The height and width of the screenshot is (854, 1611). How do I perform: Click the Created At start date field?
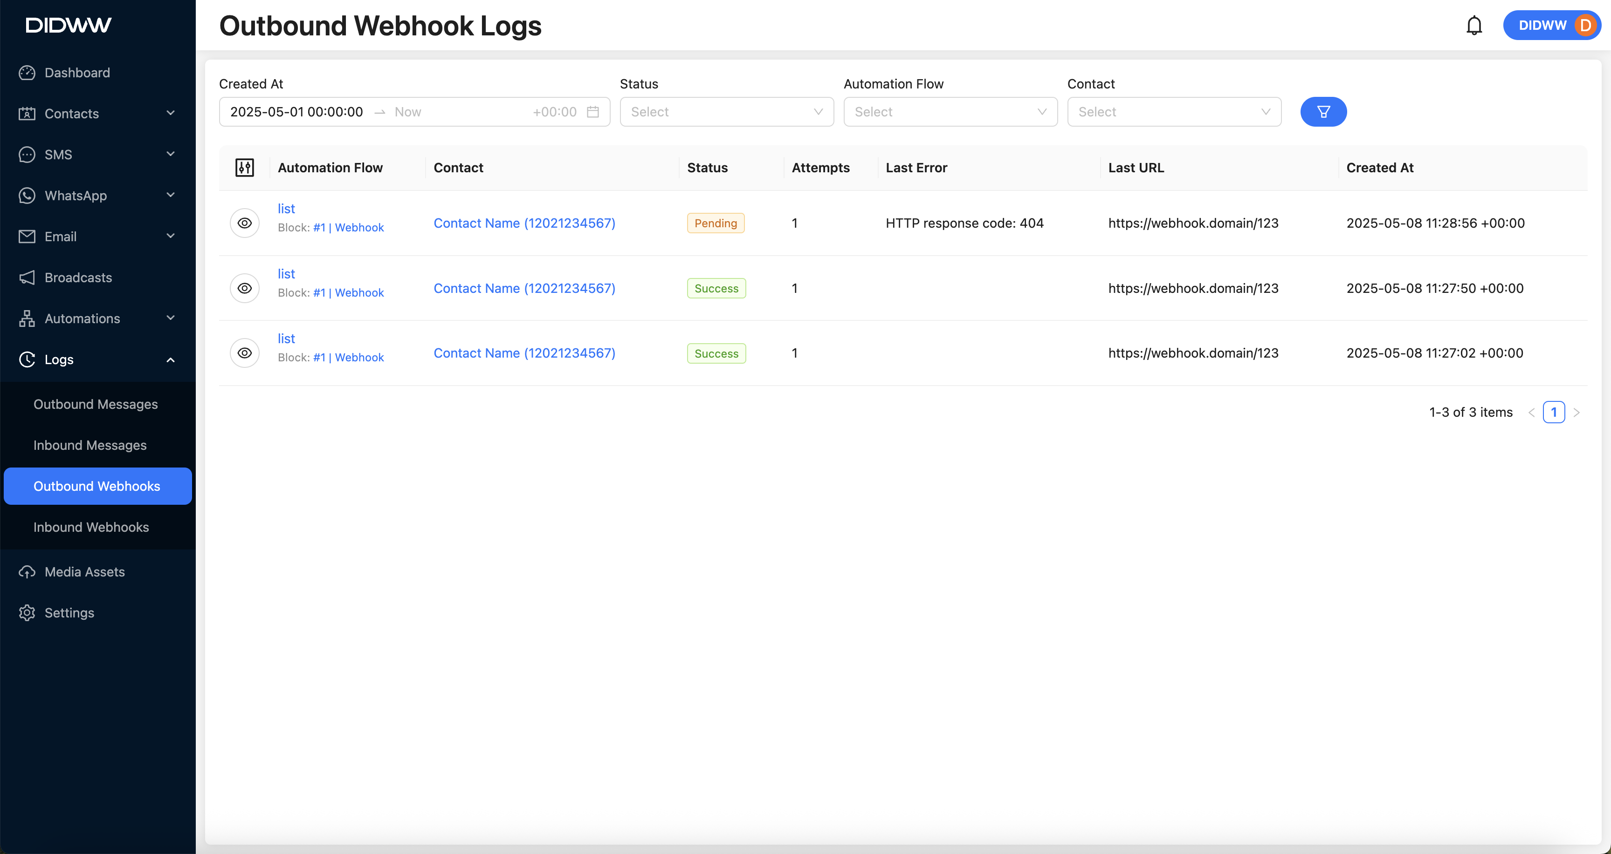pos(296,112)
